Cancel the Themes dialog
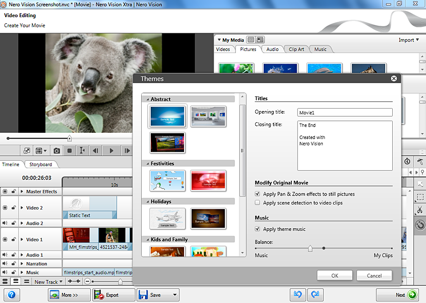This screenshot has height=303, width=426. coord(374,276)
